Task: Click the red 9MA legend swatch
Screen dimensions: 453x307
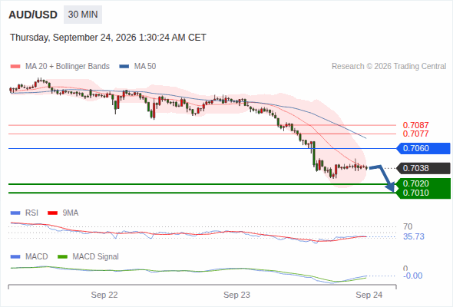Action: coord(52,213)
